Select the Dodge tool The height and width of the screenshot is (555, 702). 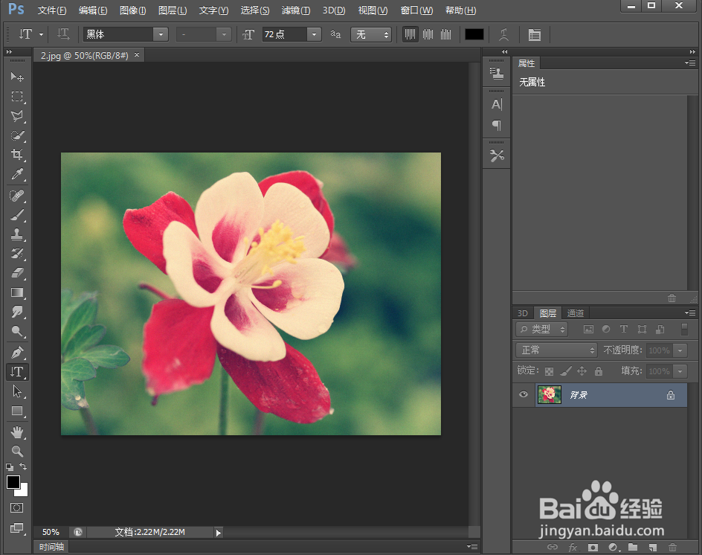point(17,331)
